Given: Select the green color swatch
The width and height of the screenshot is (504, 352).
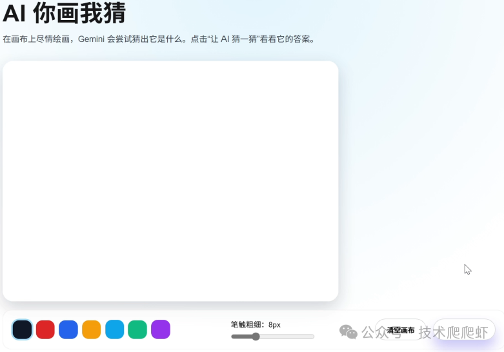Looking at the screenshot, I should pyautogui.click(x=137, y=329).
